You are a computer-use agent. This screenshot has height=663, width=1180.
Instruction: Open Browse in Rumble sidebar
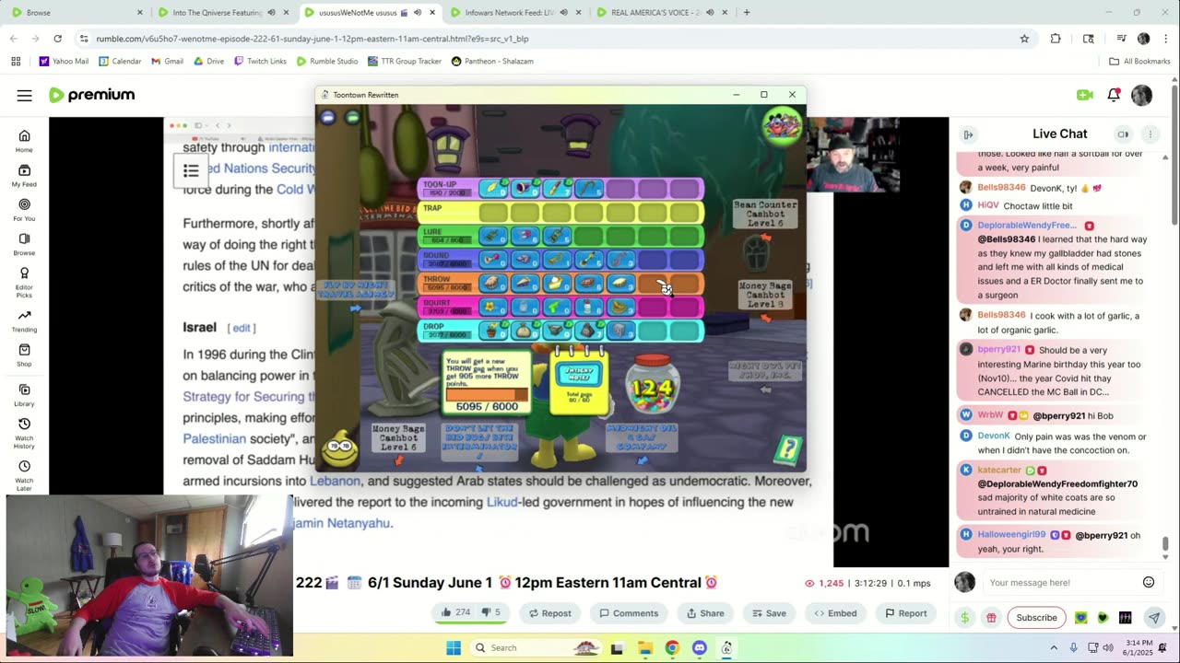tap(24, 244)
